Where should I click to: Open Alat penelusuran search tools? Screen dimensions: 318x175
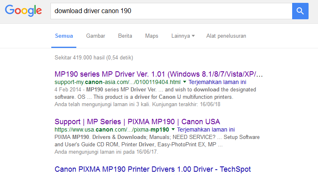coord(226,36)
